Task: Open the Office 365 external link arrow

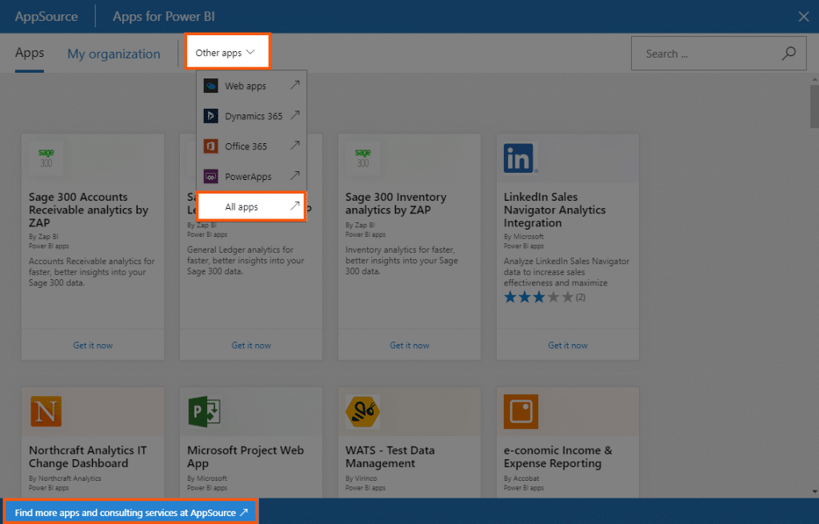Action: [x=295, y=146]
